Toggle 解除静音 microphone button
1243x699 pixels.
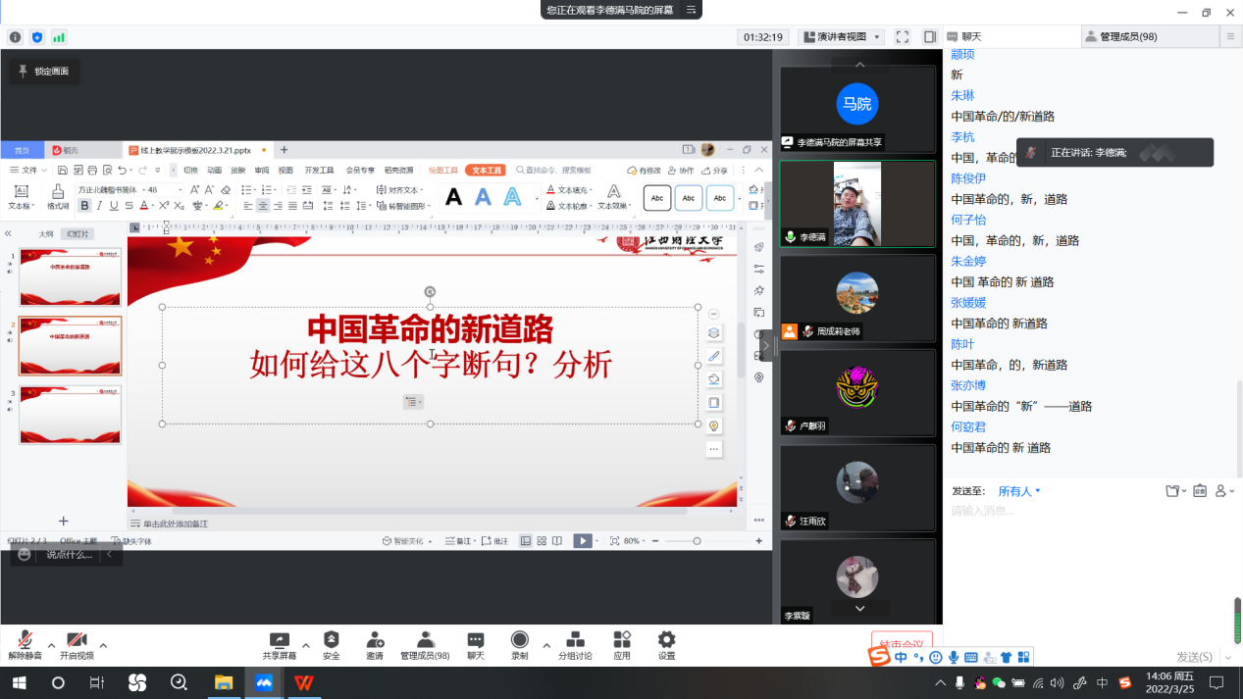25,641
